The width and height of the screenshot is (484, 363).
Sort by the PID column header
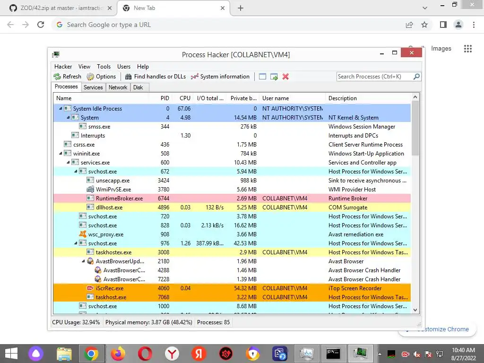point(161,98)
